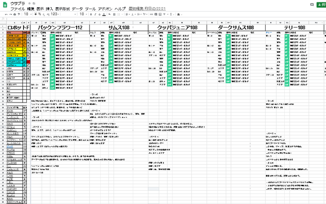Click the input tools あ icon
Screen dimensions: 326x204
pyautogui.click(x=178, y=14)
